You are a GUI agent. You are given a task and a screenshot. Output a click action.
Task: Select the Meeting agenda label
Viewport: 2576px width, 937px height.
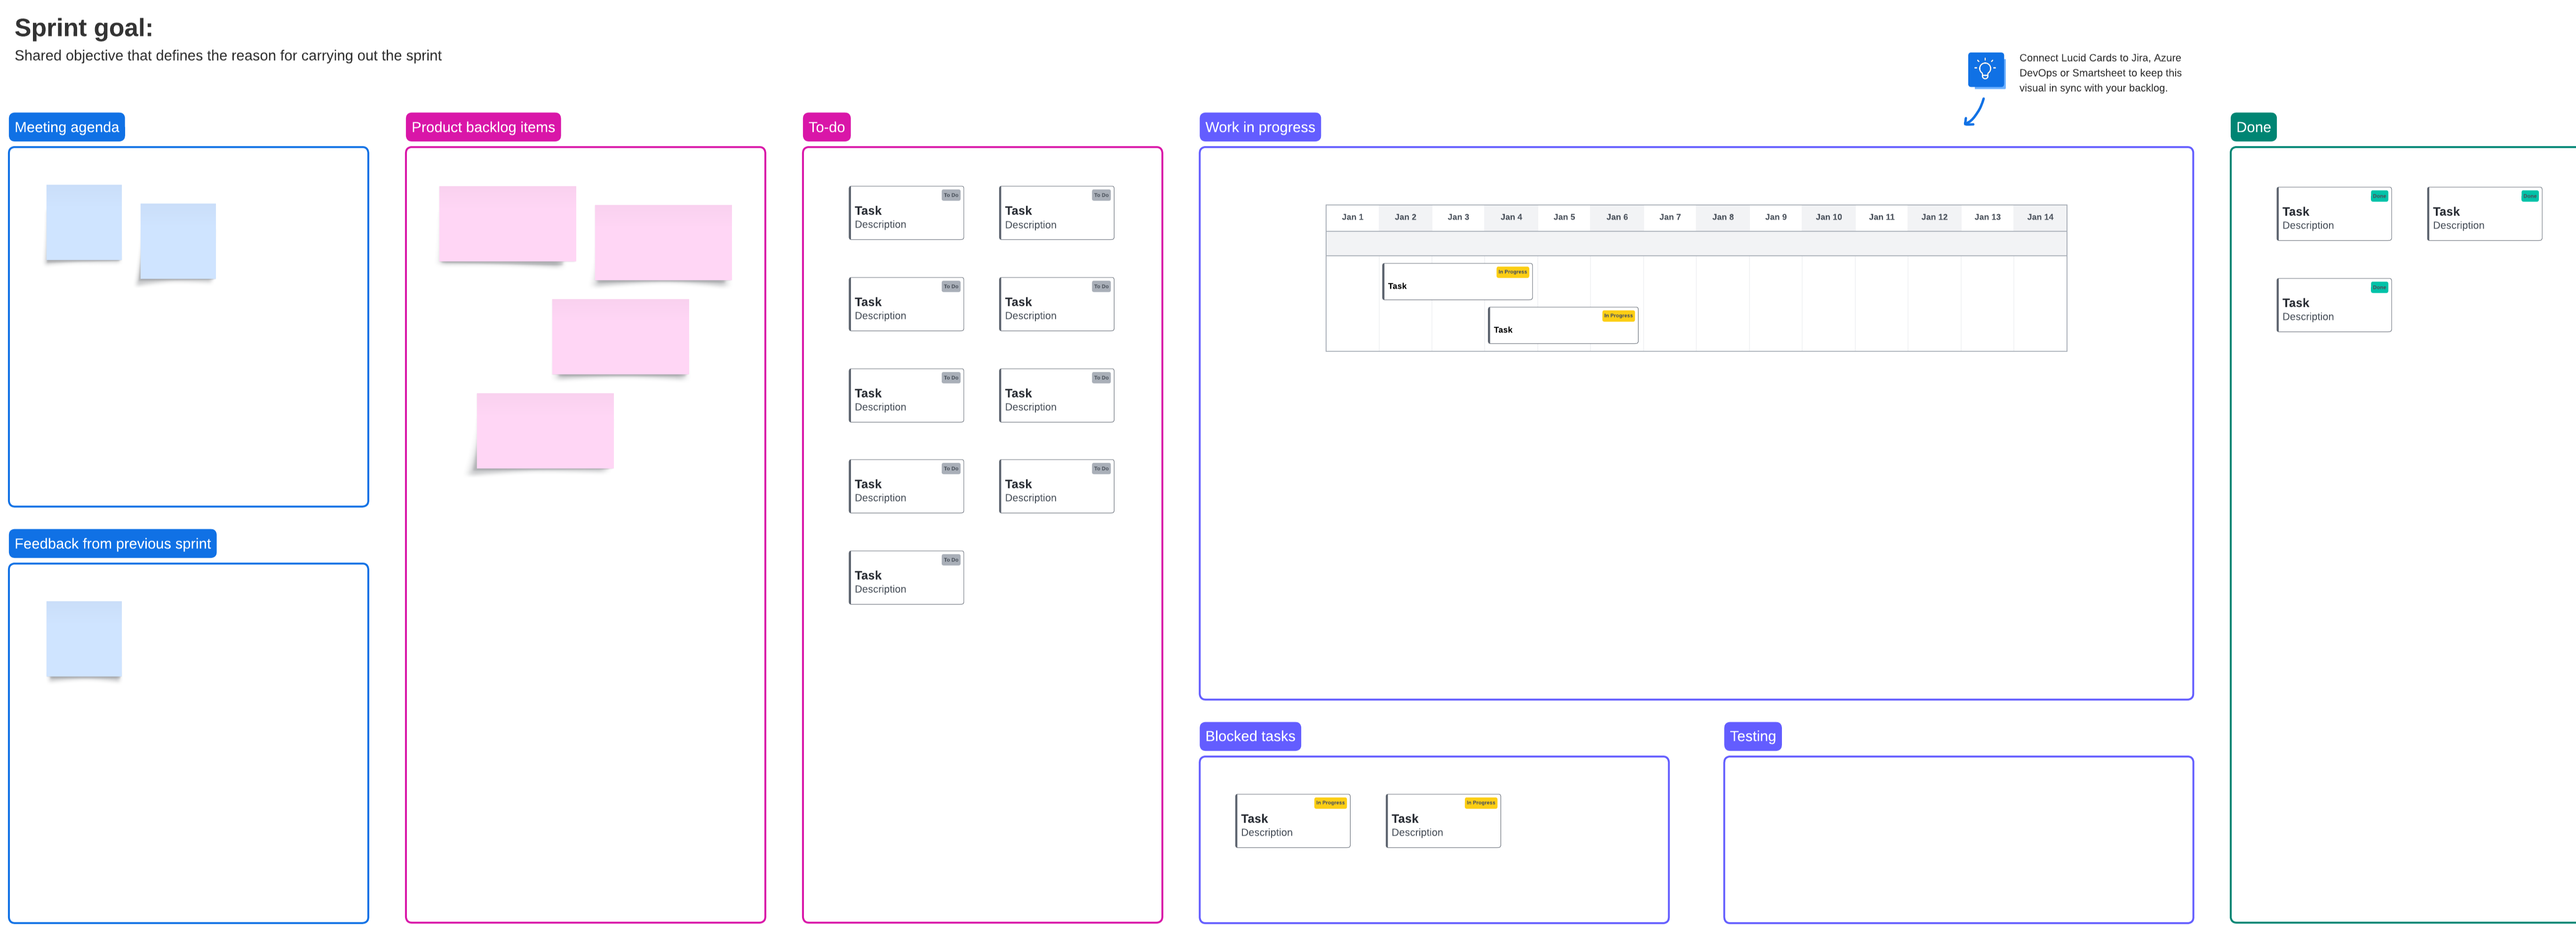pos(67,127)
